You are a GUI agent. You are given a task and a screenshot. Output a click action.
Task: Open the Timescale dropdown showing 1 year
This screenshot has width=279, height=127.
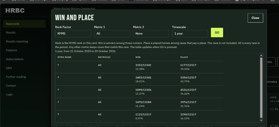coord(190,34)
